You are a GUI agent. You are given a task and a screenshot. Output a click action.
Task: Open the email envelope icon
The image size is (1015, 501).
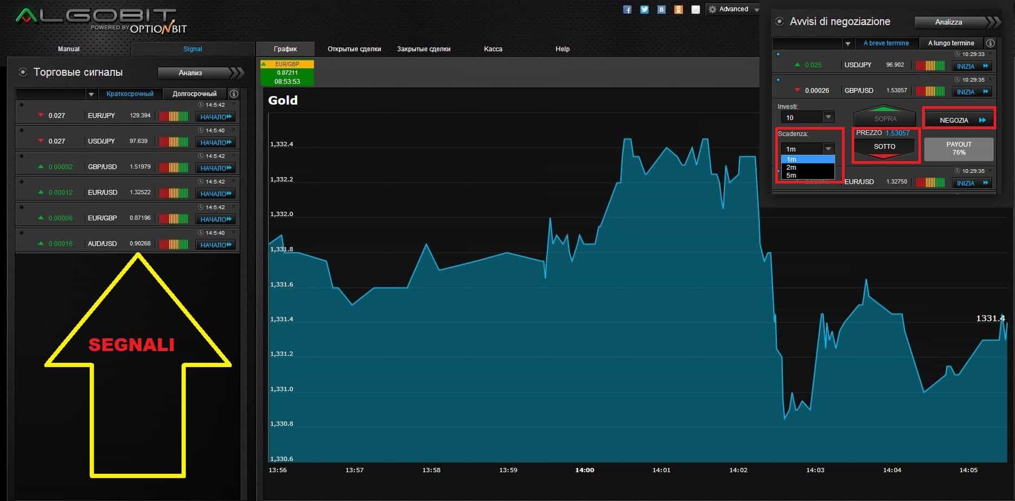coord(695,9)
